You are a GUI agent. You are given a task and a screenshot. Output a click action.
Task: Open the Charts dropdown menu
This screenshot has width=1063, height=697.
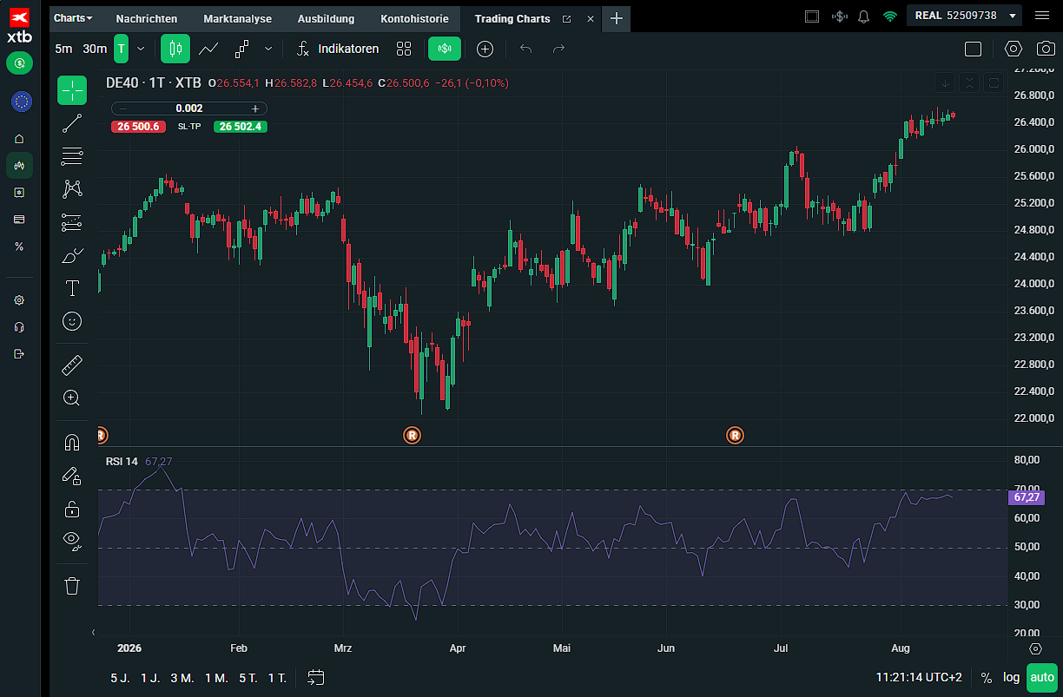click(x=73, y=18)
